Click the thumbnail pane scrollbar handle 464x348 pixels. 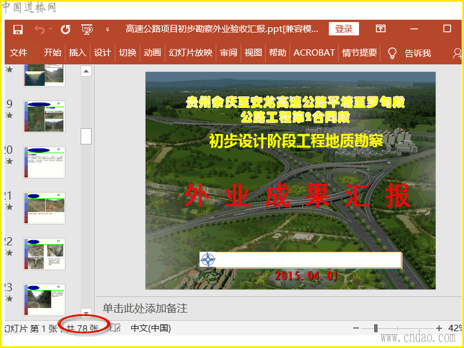click(86, 136)
